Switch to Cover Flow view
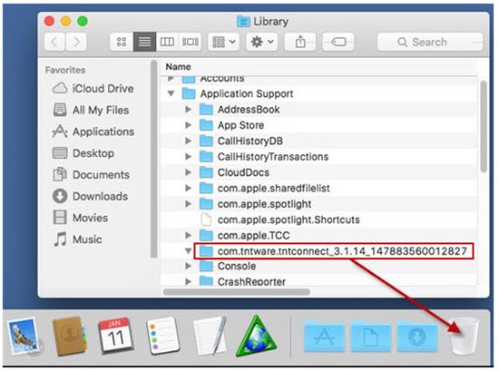Image resolution: width=499 pixels, height=371 pixels. [190, 42]
